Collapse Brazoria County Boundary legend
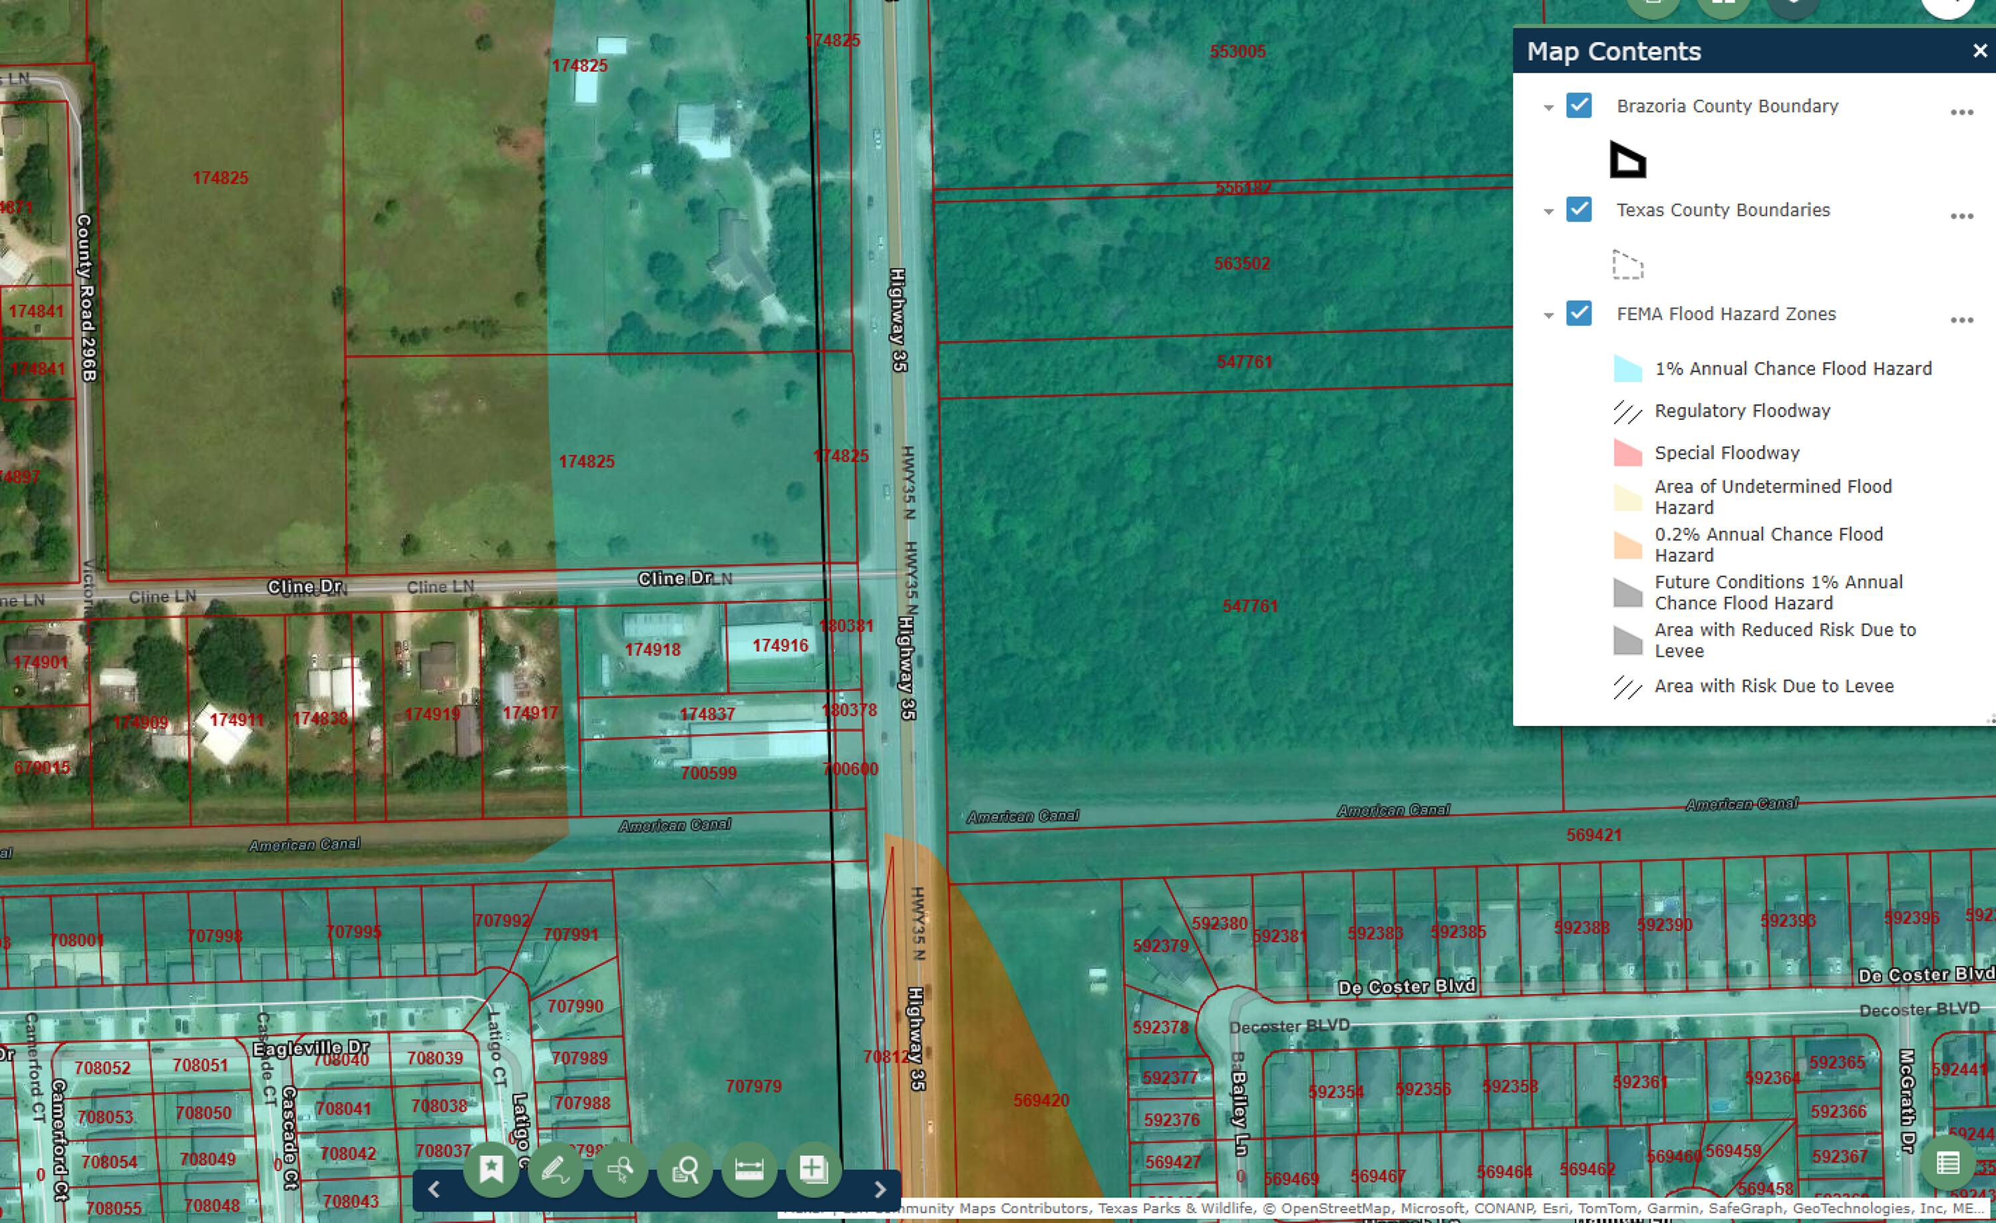The height and width of the screenshot is (1223, 1996). click(1548, 108)
